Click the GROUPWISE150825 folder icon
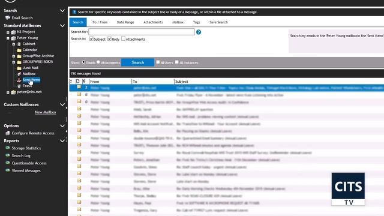This screenshot has height=216, width=384. click(19, 62)
